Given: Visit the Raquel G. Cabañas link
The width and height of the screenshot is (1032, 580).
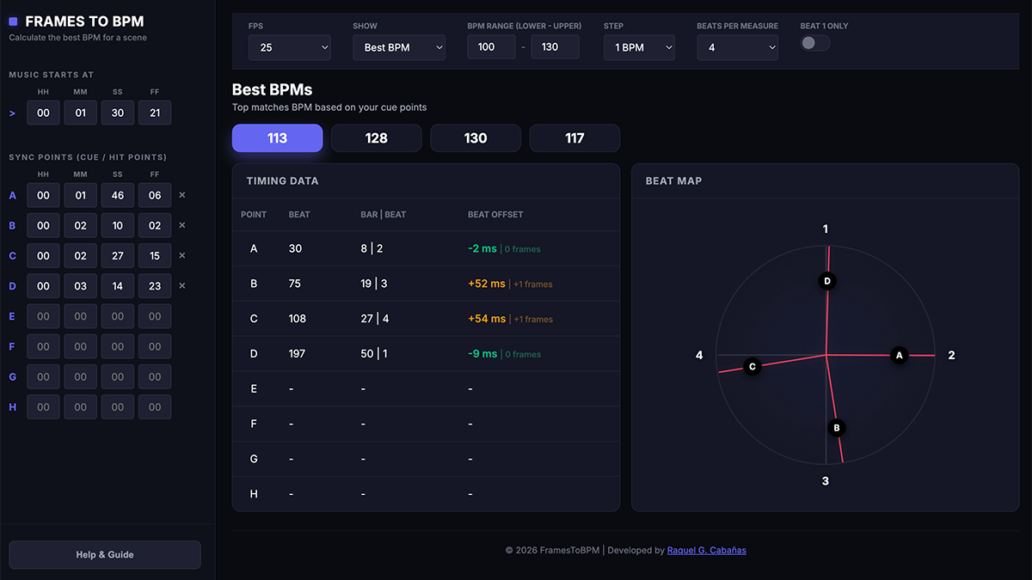Looking at the screenshot, I should pos(706,551).
